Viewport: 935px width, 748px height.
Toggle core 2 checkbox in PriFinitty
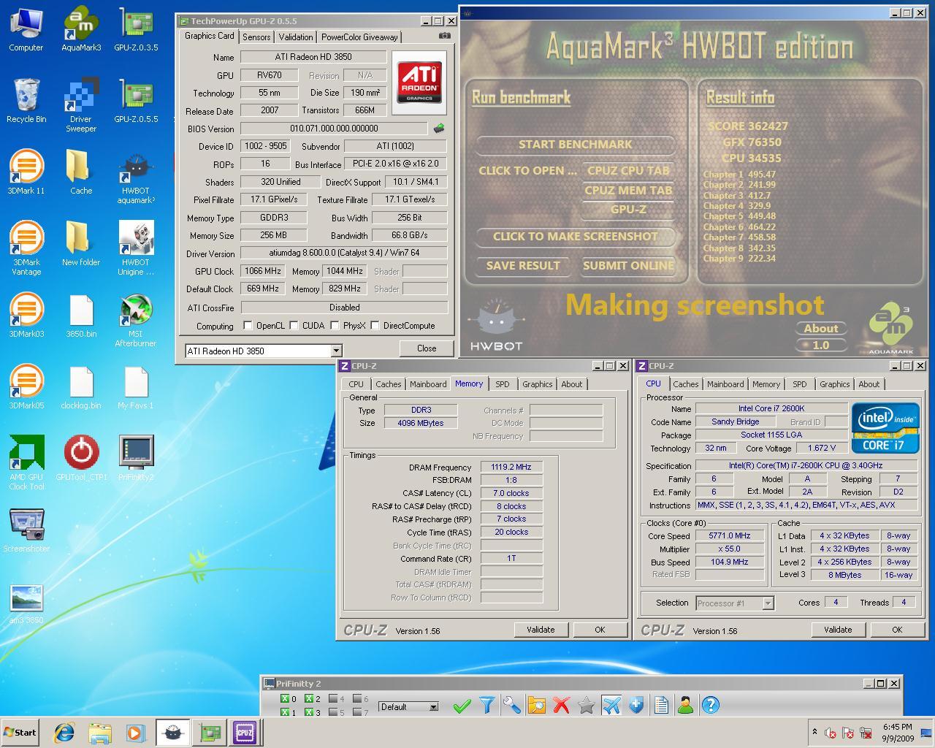coord(309,699)
